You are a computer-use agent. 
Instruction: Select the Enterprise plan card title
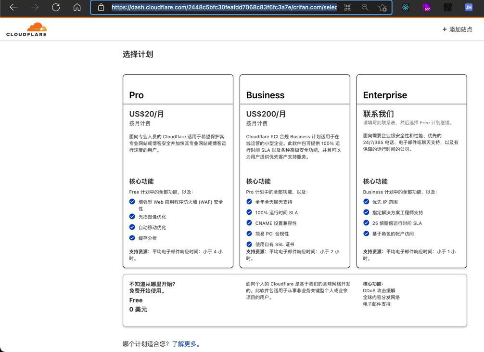click(385, 95)
